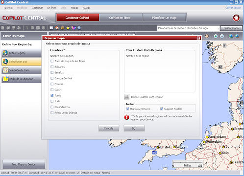Open the En línea menu
Screen dimensions: 244x176
[x=52, y=8]
